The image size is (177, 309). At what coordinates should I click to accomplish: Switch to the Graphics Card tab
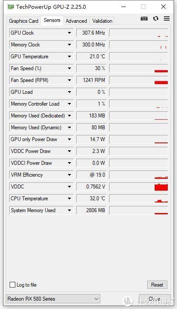[24, 21]
